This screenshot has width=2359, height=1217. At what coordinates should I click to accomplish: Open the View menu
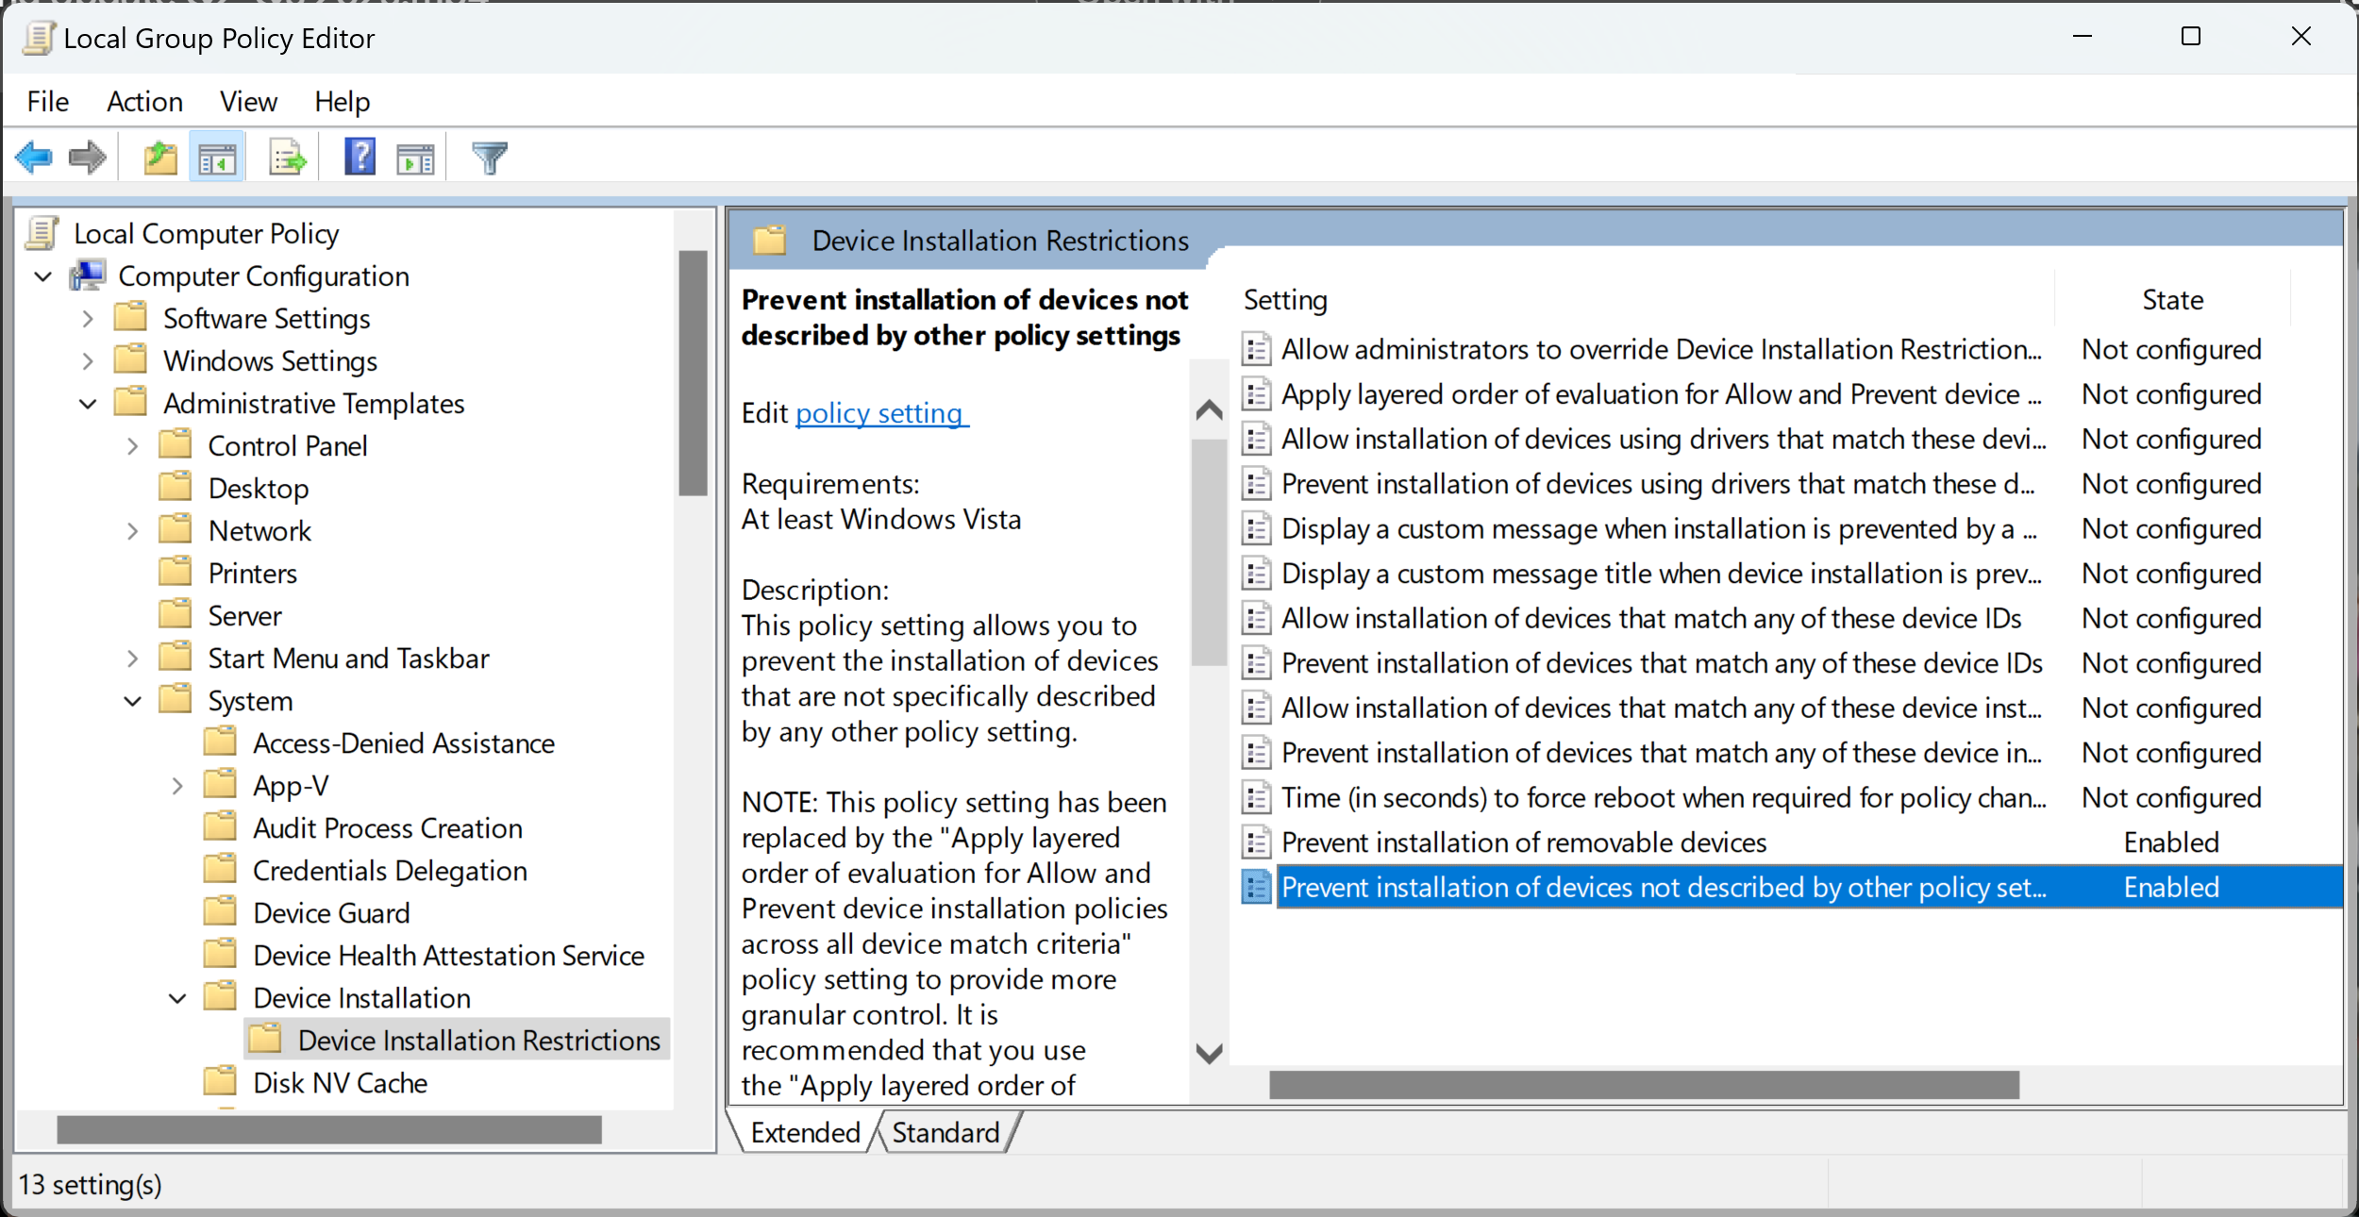pos(248,101)
